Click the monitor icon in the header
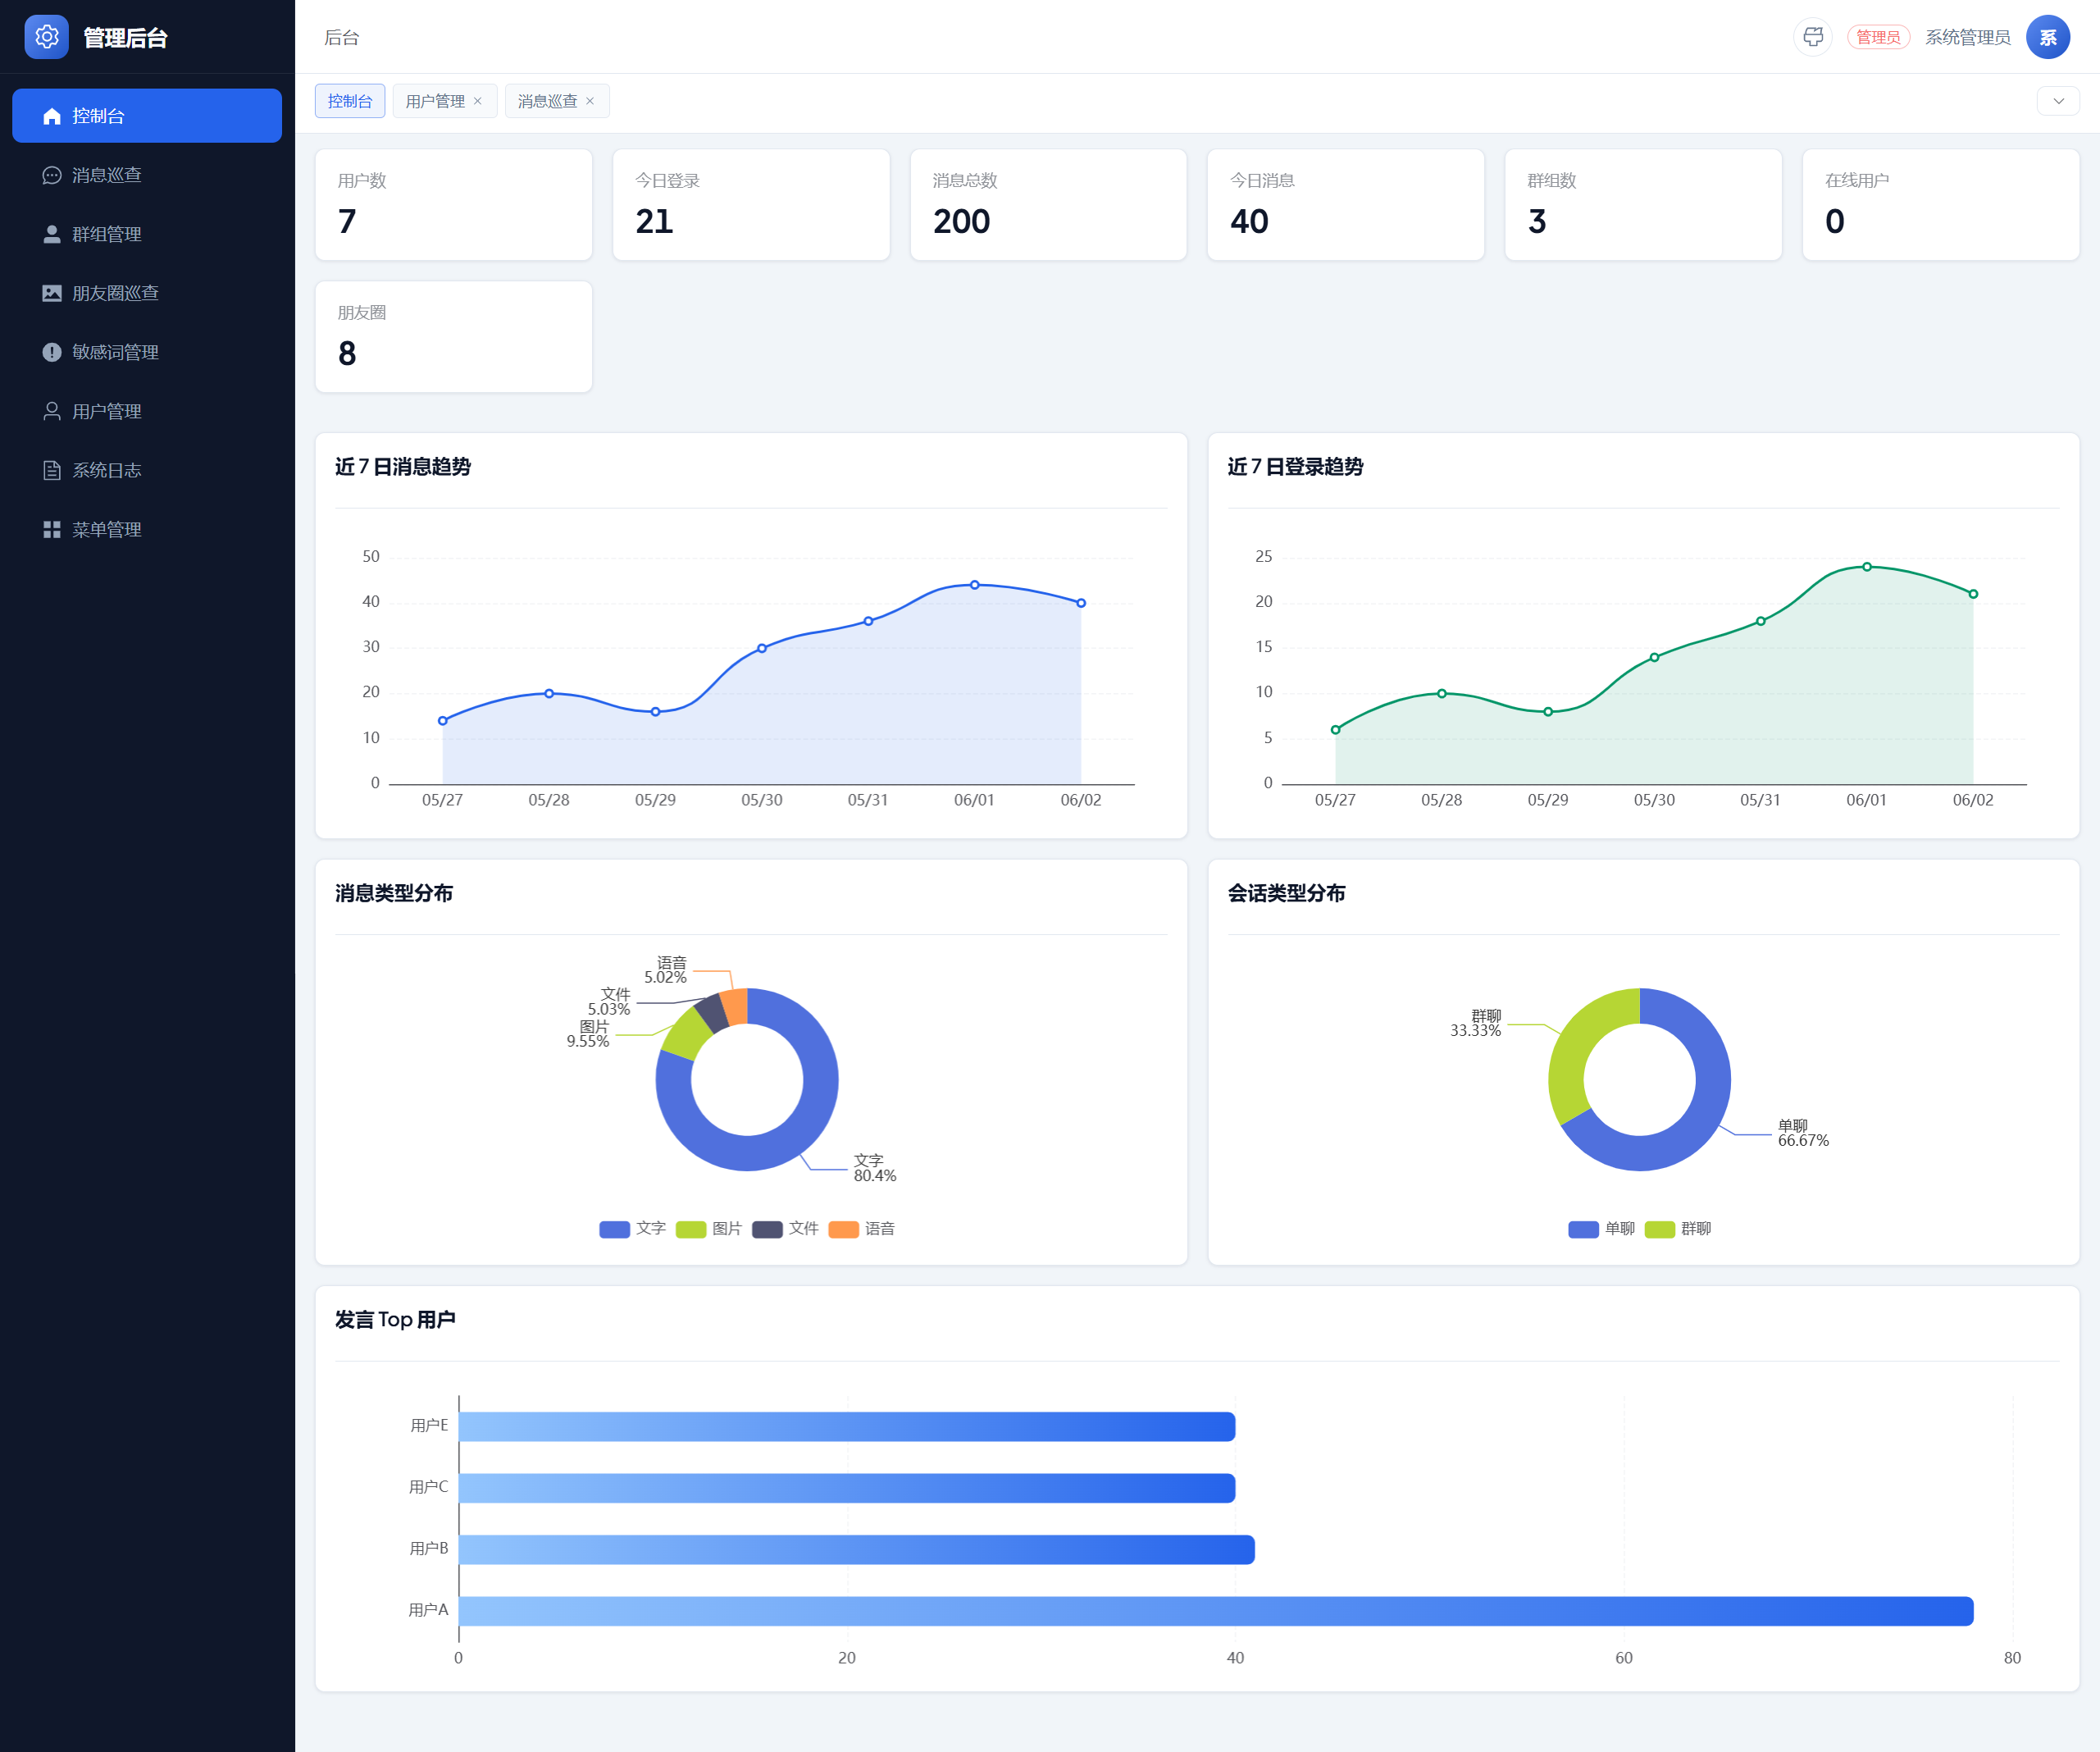The width and height of the screenshot is (2100, 1752). 1812,37
